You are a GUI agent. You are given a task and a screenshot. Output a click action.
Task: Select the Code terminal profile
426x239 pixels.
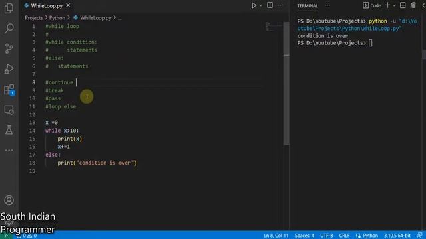(x=371, y=5)
